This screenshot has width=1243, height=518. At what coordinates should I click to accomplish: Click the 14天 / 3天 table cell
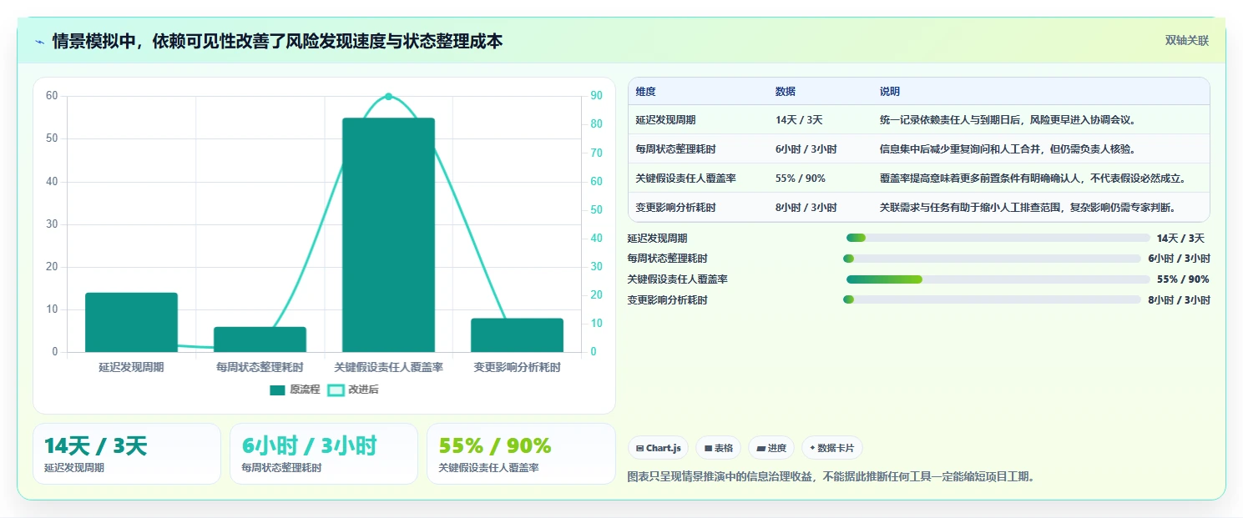(799, 120)
